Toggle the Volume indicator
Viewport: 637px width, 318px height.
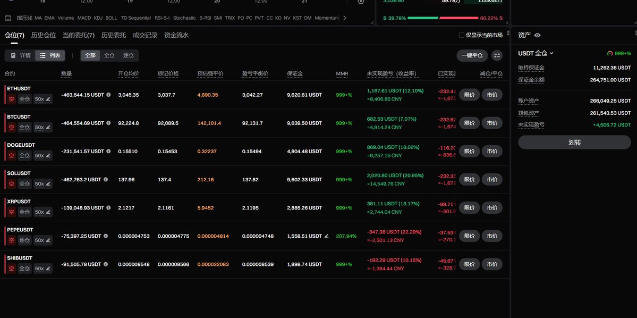66,18
